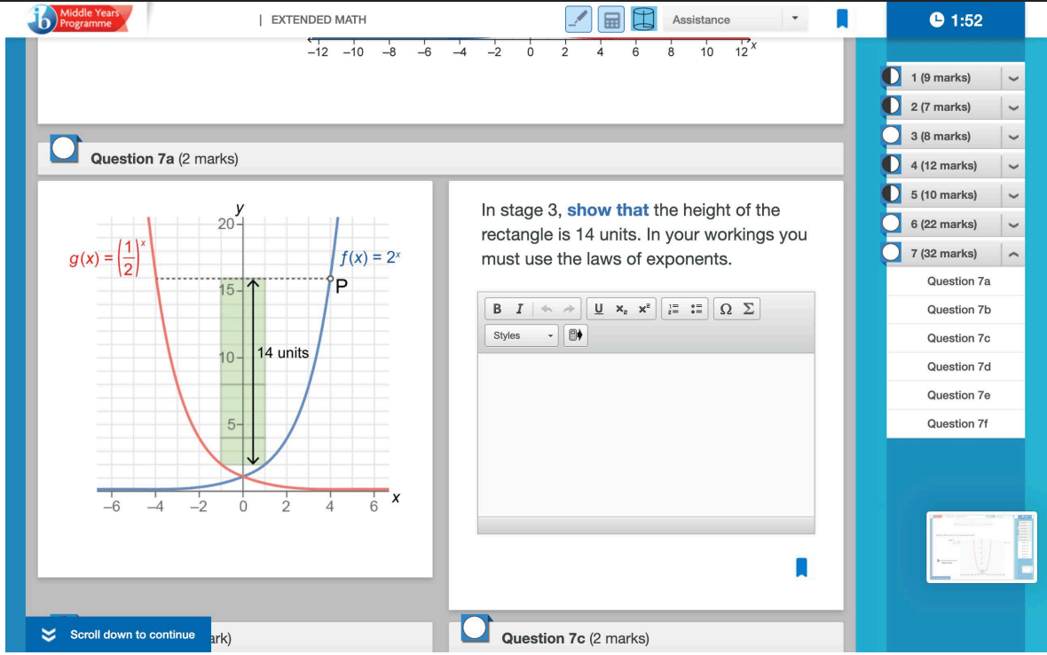This screenshot has width=1047, height=655.
Task: Click the IB Middle Years Programme logo
Action: pos(79,19)
